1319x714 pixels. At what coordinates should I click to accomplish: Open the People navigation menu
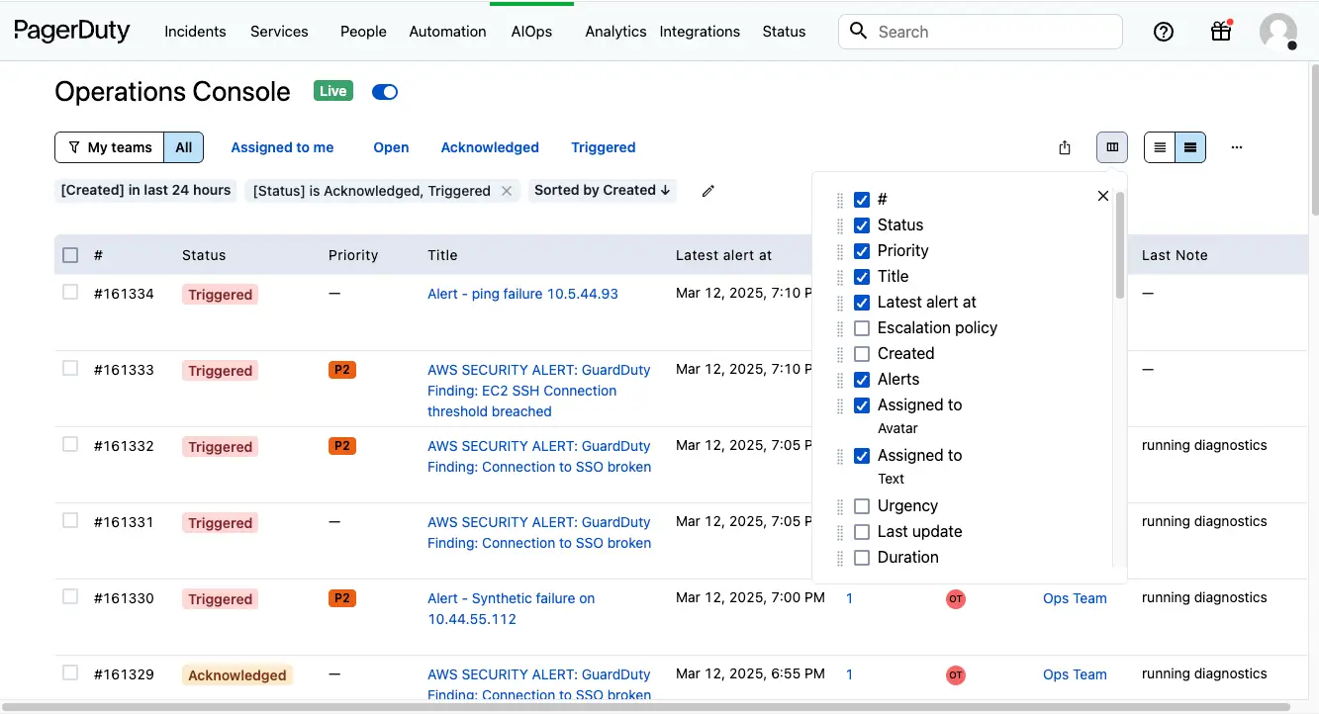(363, 32)
